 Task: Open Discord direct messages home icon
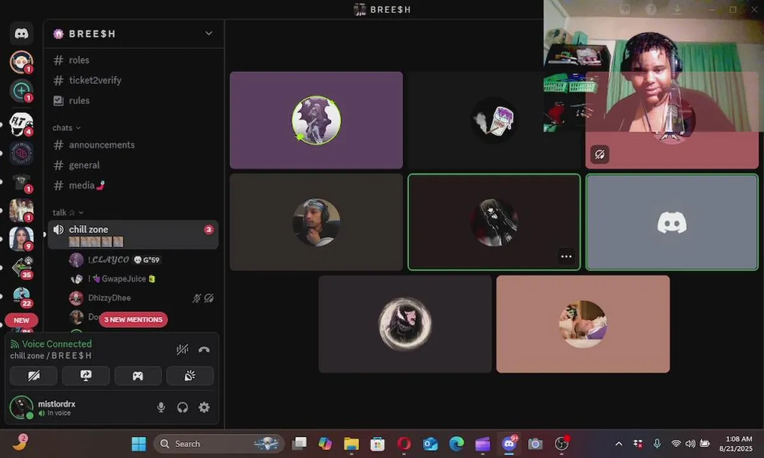pos(22,34)
